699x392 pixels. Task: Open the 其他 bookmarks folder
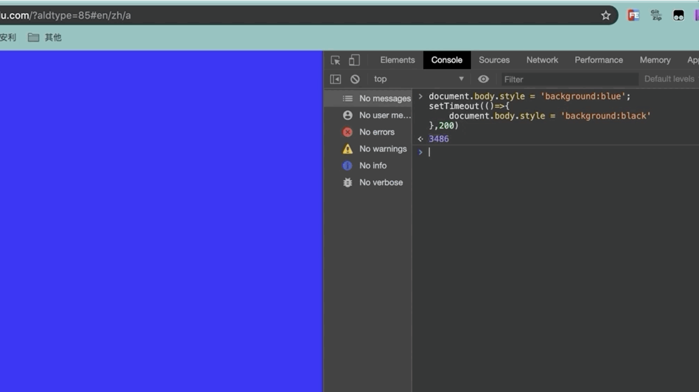click(45, 37)
